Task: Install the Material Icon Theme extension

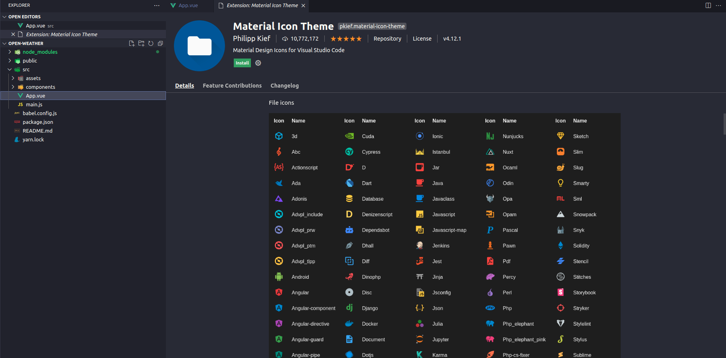Action: point(242,63)
